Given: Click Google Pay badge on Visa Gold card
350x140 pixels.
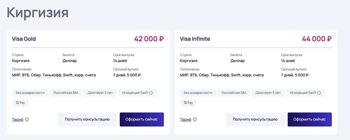Looking at the screenshot, I should (x=20, y=103).
